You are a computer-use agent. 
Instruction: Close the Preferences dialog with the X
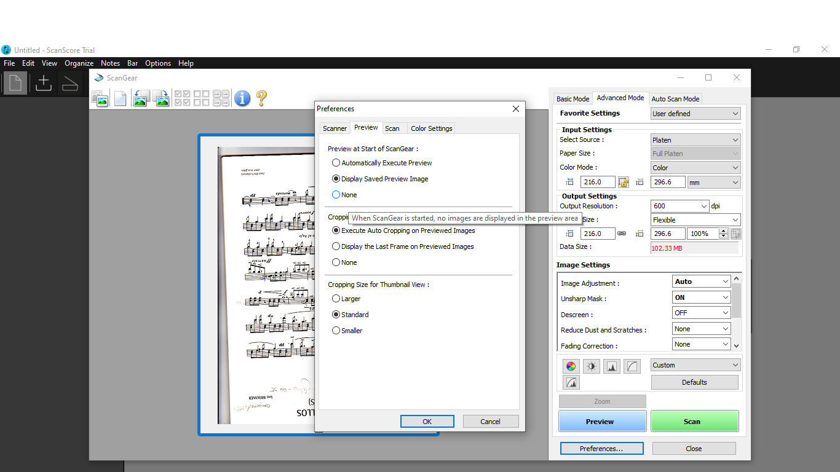[516, 109]
